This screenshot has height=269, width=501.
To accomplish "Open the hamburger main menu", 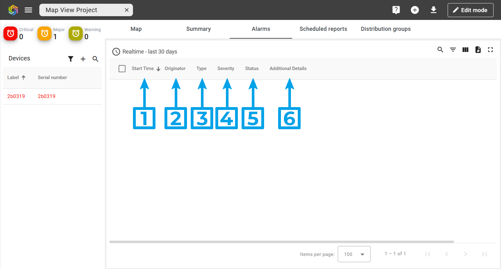I will point(28,10).
